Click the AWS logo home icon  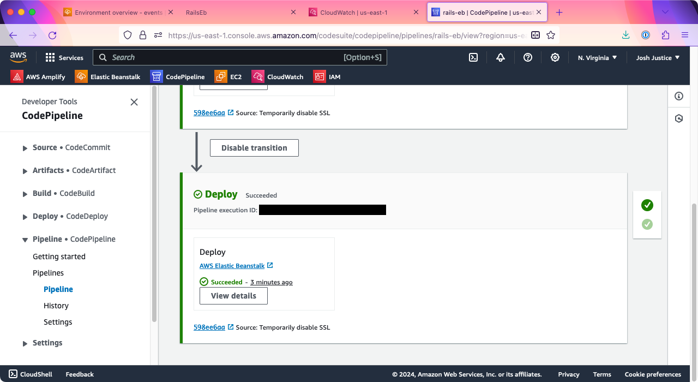pos(18,57)
